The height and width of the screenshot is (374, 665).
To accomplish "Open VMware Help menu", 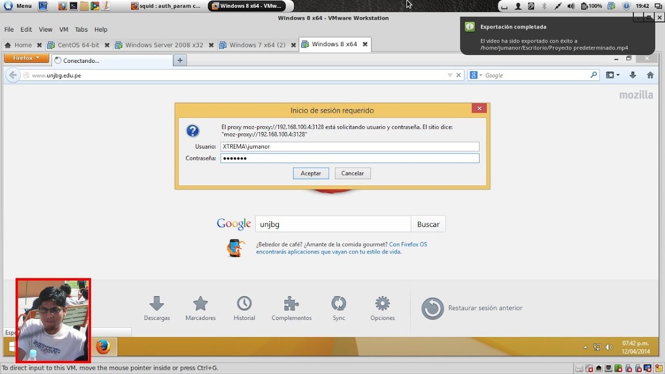I will pyautogui.click(x=101, y=30).
